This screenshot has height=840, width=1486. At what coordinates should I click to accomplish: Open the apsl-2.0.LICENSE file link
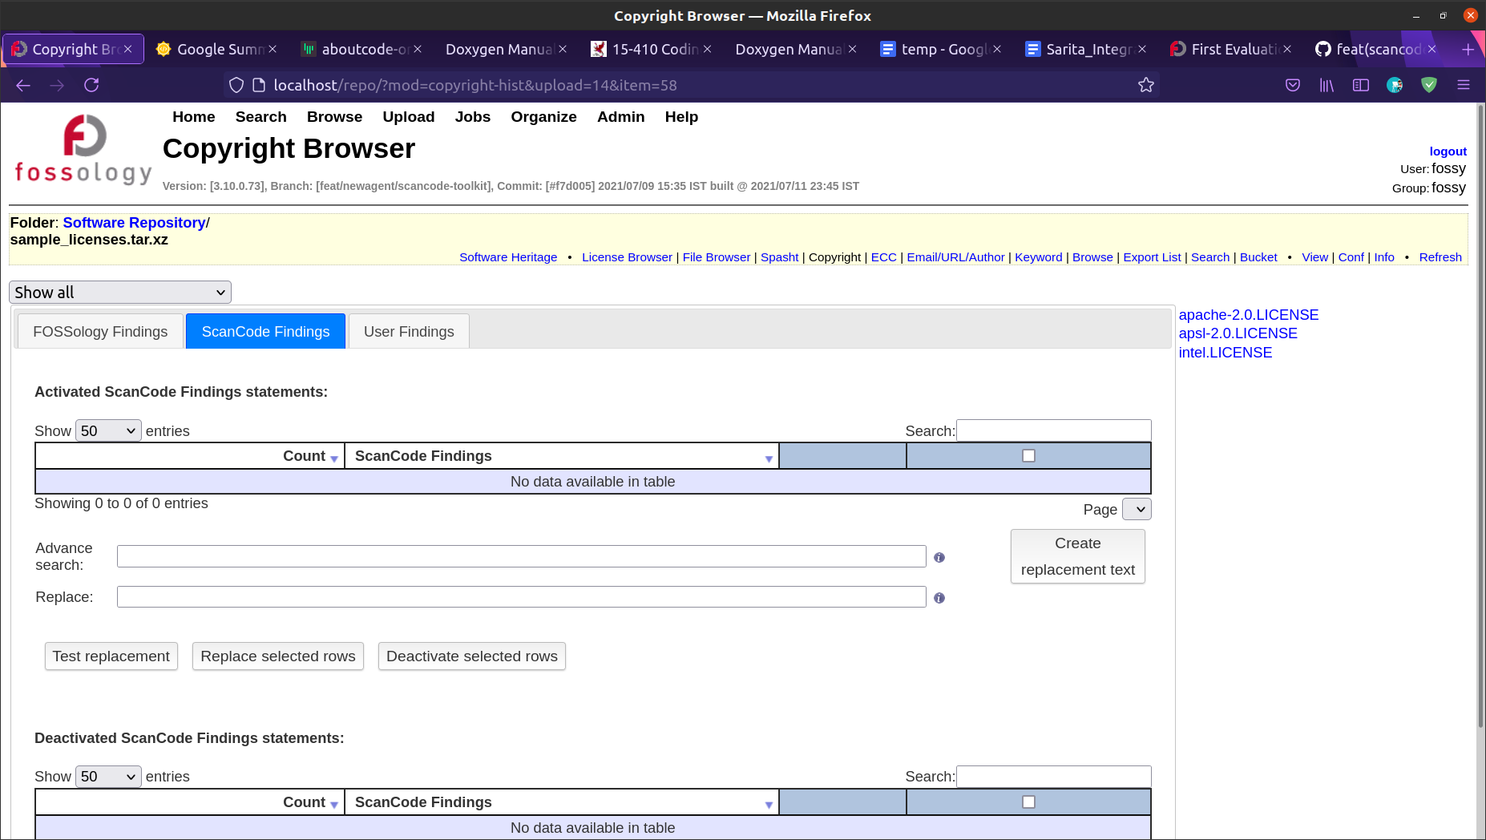pyautogui.click(x=1238, y=333)
